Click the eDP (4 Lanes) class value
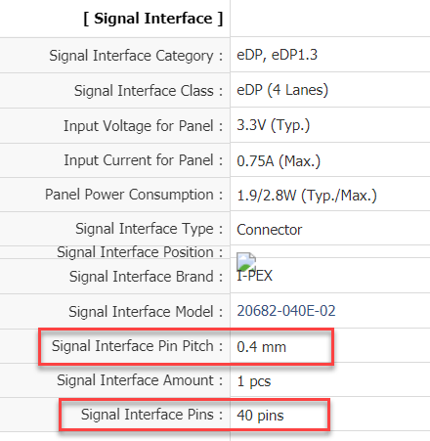 [282, 90]
